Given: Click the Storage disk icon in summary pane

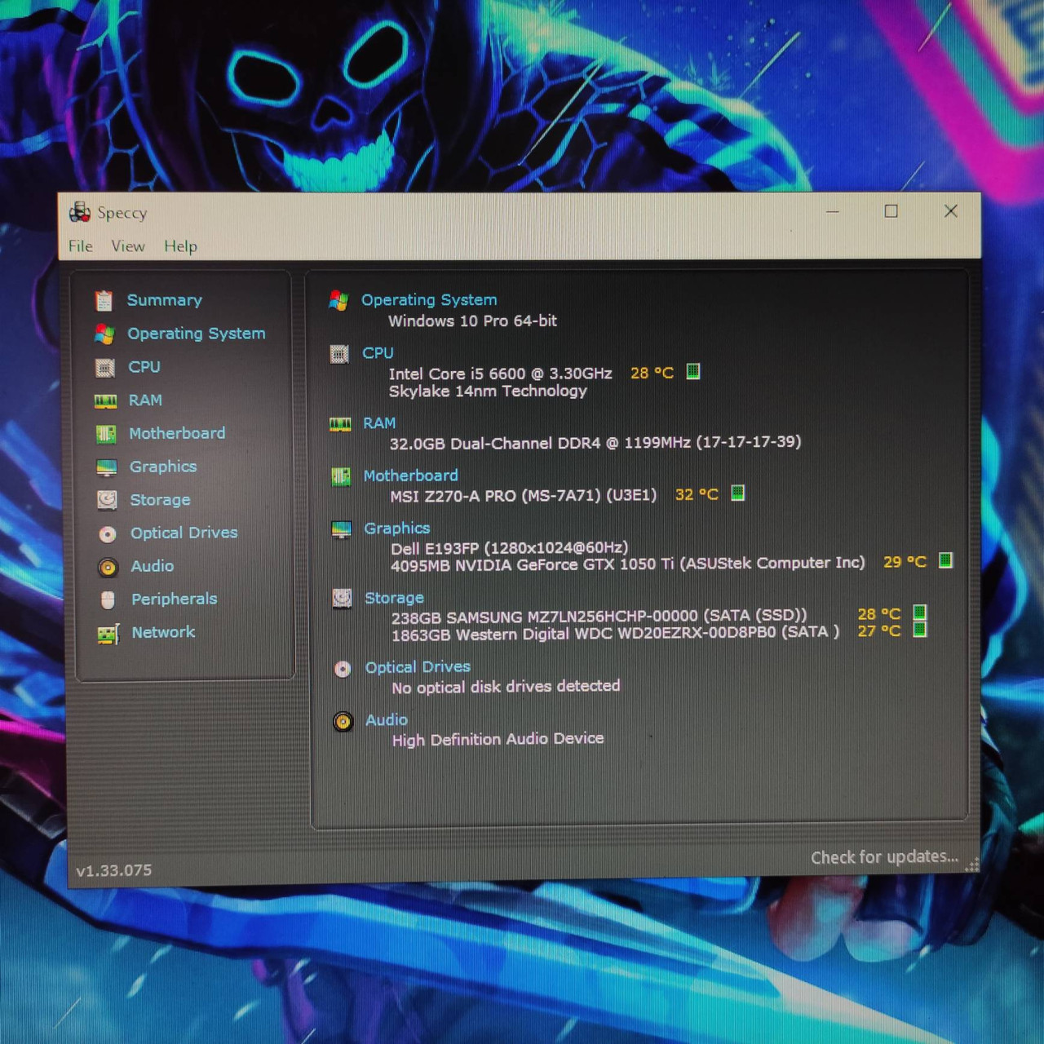Looking at the screenshot, I should click(x=343, y=599).
